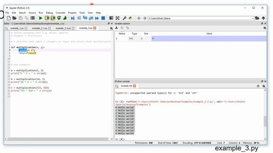The width and height of the screenshot is (273, 153).
Task: Close the example_2-2.py tab
Action: (x=73, y=28)
